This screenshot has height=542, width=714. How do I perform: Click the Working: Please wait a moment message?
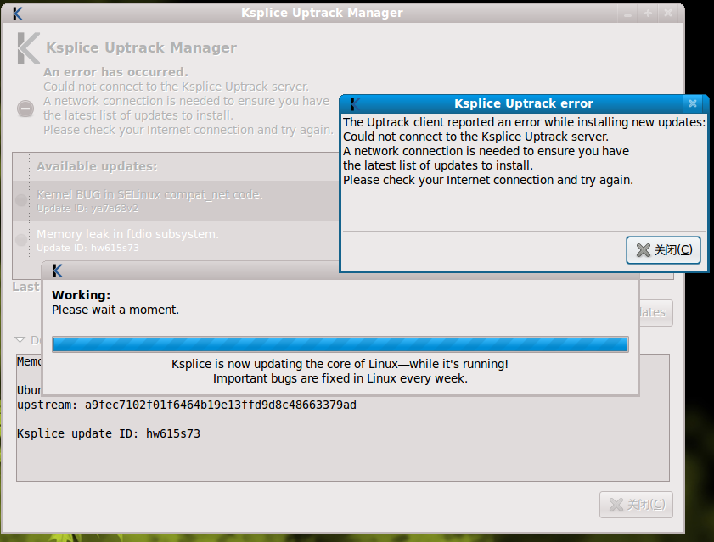click(x=115, y=302)
